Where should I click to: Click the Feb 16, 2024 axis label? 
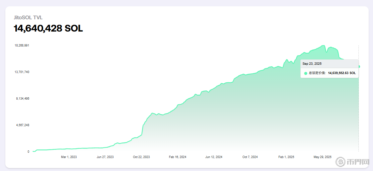(178, 157)
